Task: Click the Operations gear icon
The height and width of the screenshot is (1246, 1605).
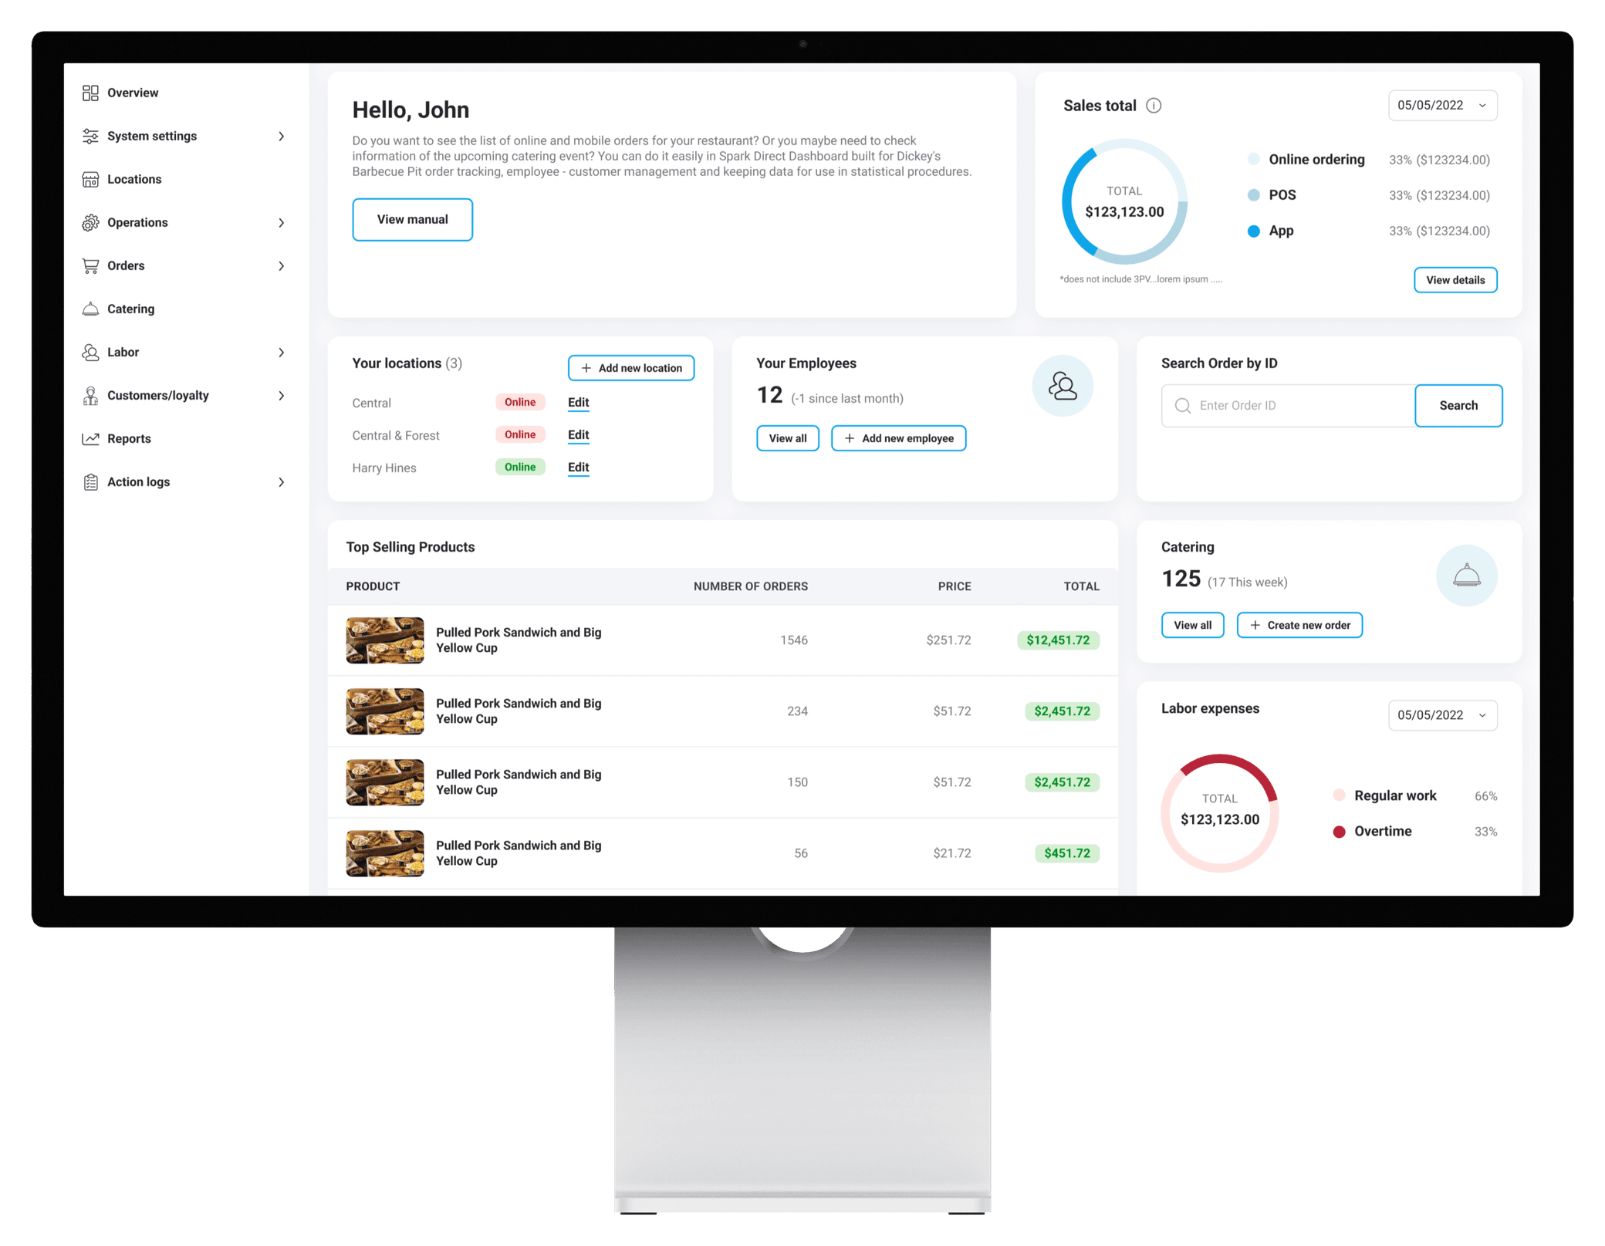Action: point(90,222)
